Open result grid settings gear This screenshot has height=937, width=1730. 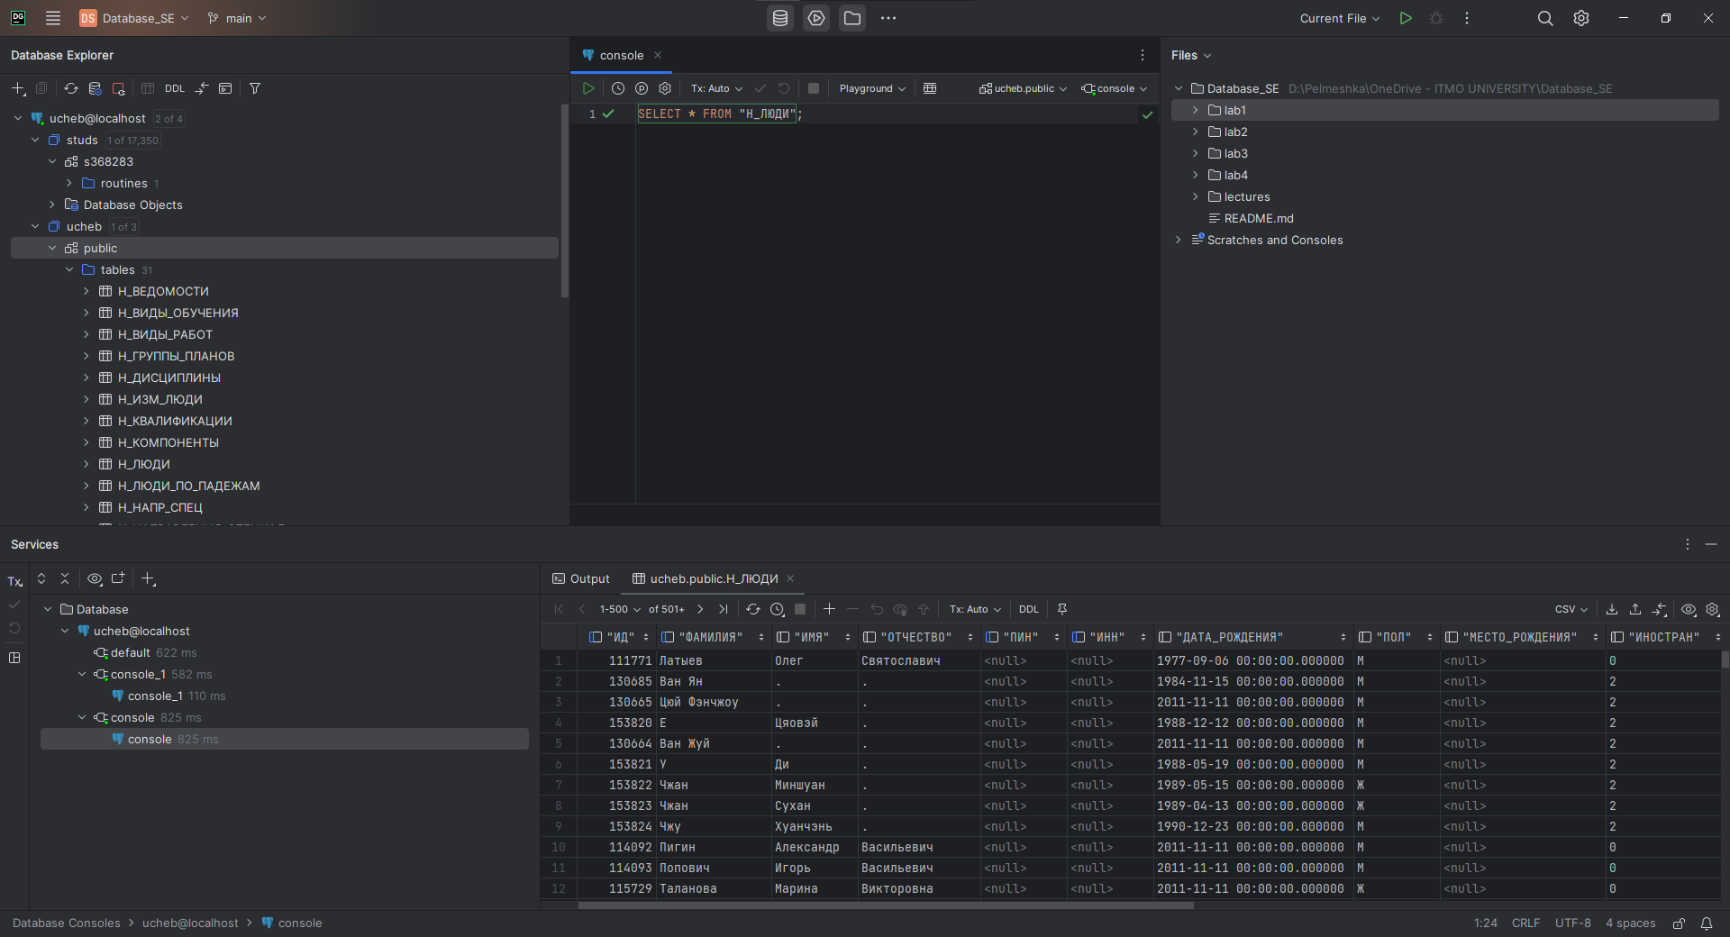[1713, 609]
